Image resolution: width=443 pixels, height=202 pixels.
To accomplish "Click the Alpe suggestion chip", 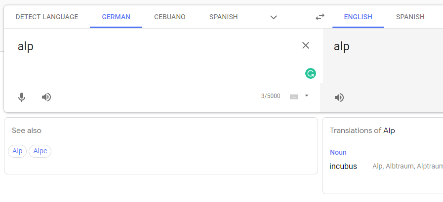I will (x=40, y=151).
